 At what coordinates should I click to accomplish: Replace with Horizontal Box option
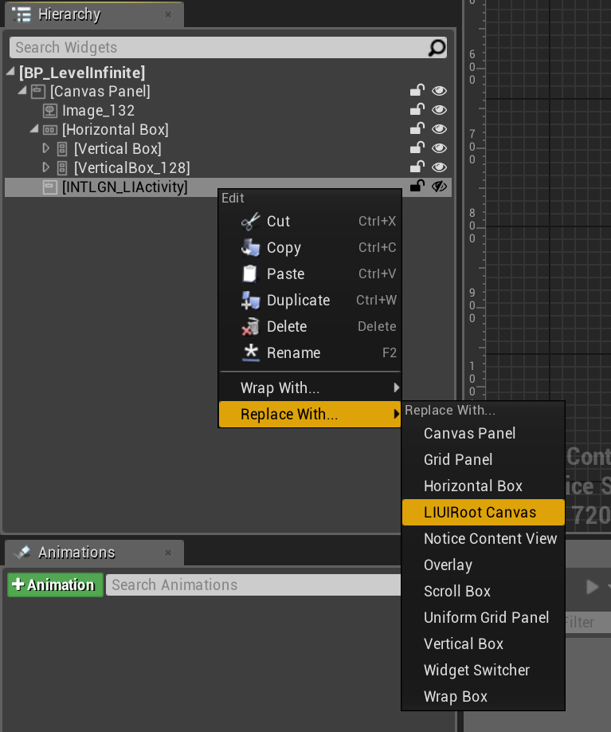tap(484, 486)
